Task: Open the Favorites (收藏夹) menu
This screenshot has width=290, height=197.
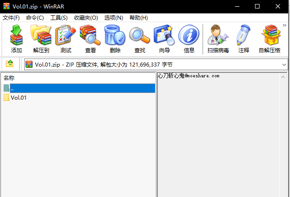Action: pos(86,18)
